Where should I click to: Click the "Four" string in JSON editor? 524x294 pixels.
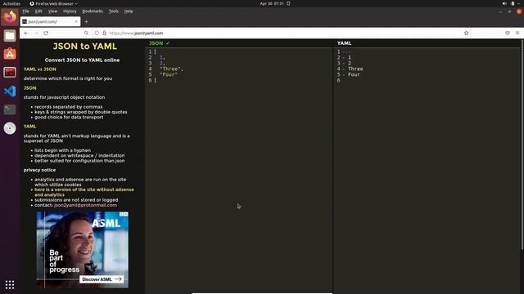(169, 74)
